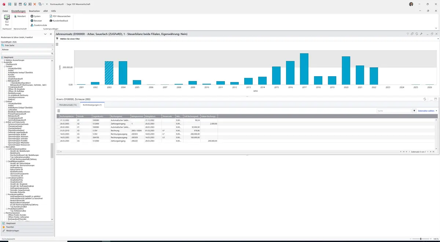
Task: Click the red X icon in quick access toolbar
Action: point(34,4)
